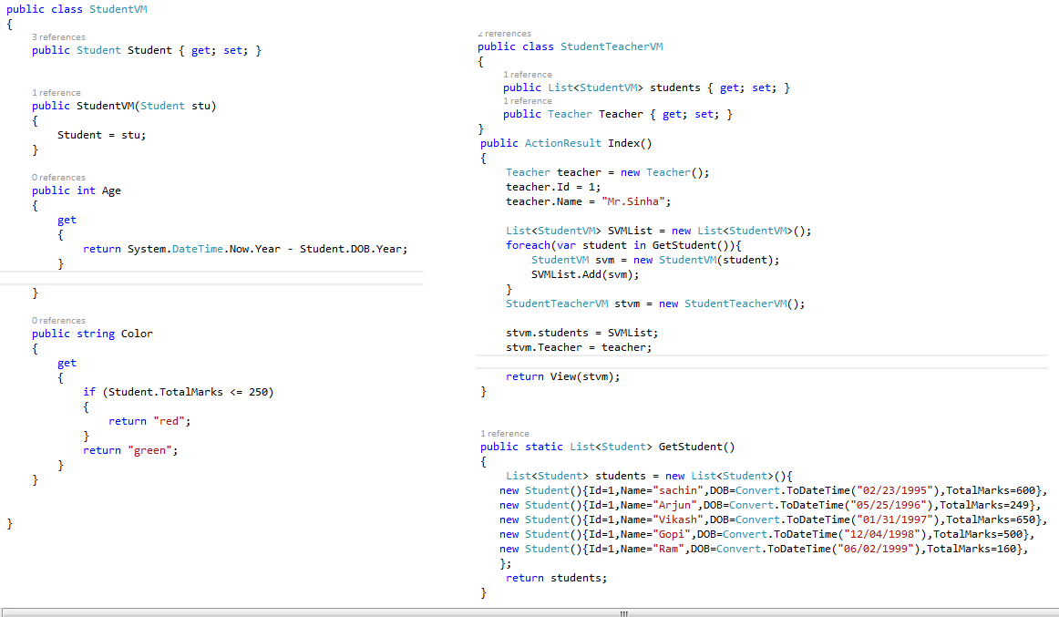Click the "TotalMarks=500" value
Image resolution: width=1059 pixels, height=617 pixels.
[x=978, y=535]
